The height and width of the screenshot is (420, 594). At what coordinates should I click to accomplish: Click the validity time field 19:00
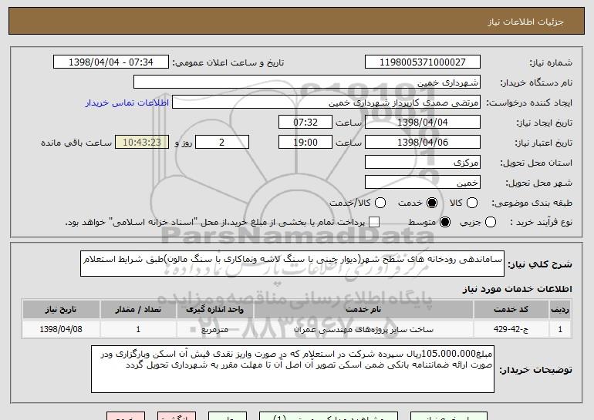pos(305,143)
